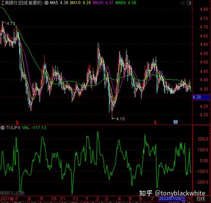211x203 pixels.
Task: Open the dropdown arrow beside 工商银行 title
Action: tap(46, 3)
